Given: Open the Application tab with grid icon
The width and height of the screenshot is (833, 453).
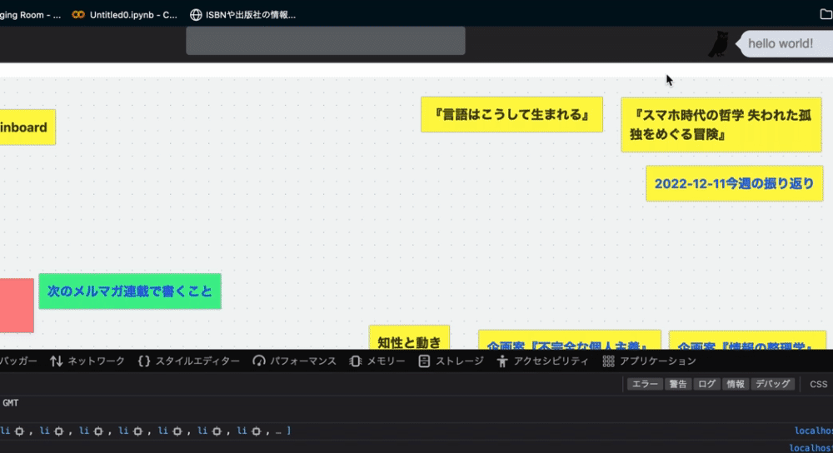Looking at the screenshot, I should coord(649,361).
